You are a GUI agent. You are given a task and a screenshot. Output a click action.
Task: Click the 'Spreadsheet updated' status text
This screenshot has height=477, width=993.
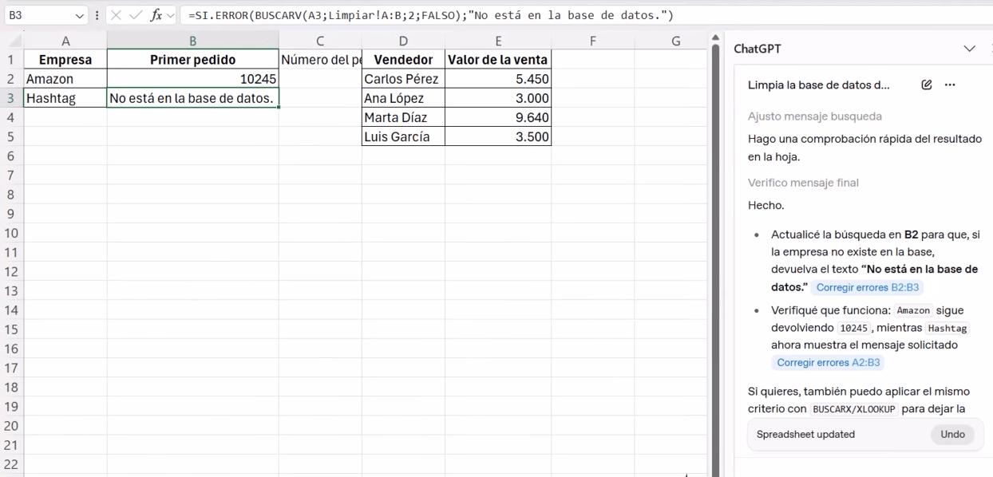805,435
